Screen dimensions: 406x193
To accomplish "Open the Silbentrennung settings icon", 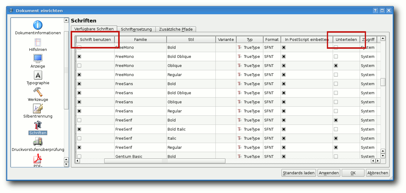I will click(38, 108).
